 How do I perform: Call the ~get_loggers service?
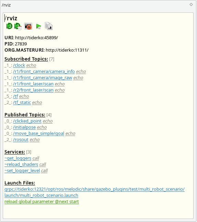tap(36, 158)
